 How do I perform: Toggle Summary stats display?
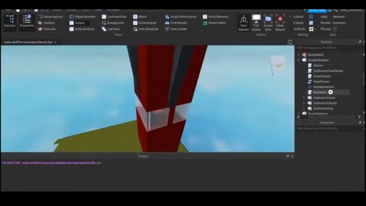point(340,23)
